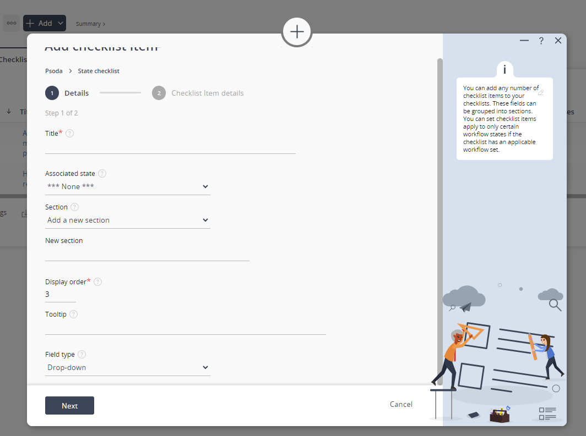Click the help icon next to Section
This screenshot has width=586, height=436.
coord(75,207)
